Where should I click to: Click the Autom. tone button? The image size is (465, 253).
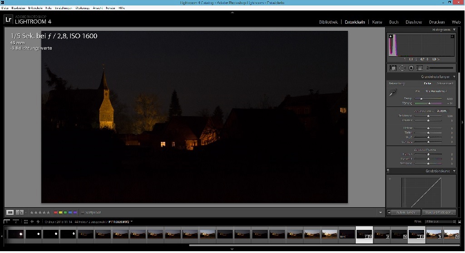coord(442,111)
